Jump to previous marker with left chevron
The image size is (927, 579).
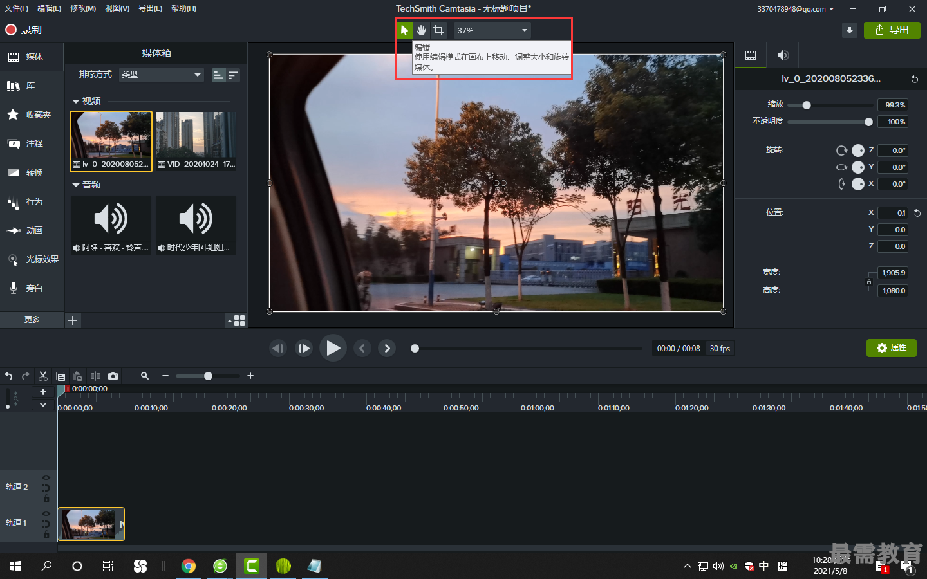362,348
